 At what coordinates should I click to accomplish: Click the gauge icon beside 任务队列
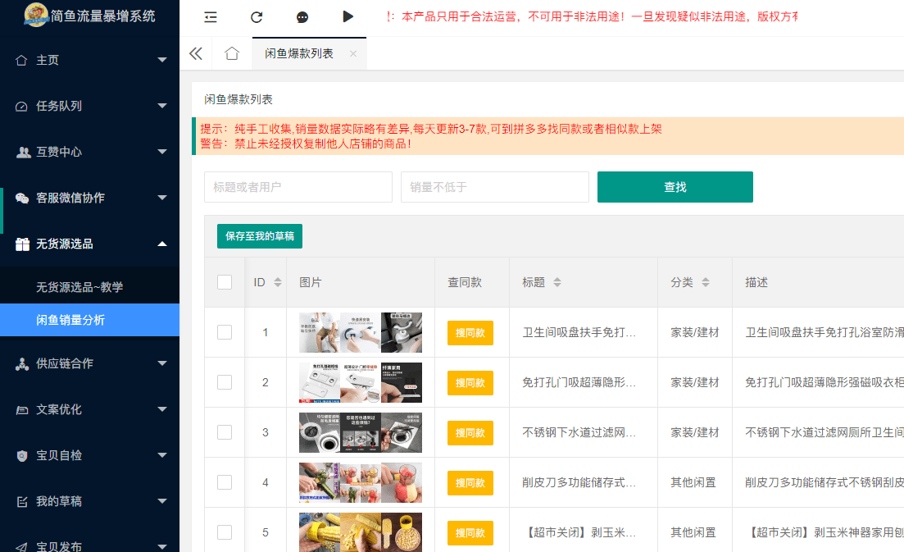(x=21, y=106)
